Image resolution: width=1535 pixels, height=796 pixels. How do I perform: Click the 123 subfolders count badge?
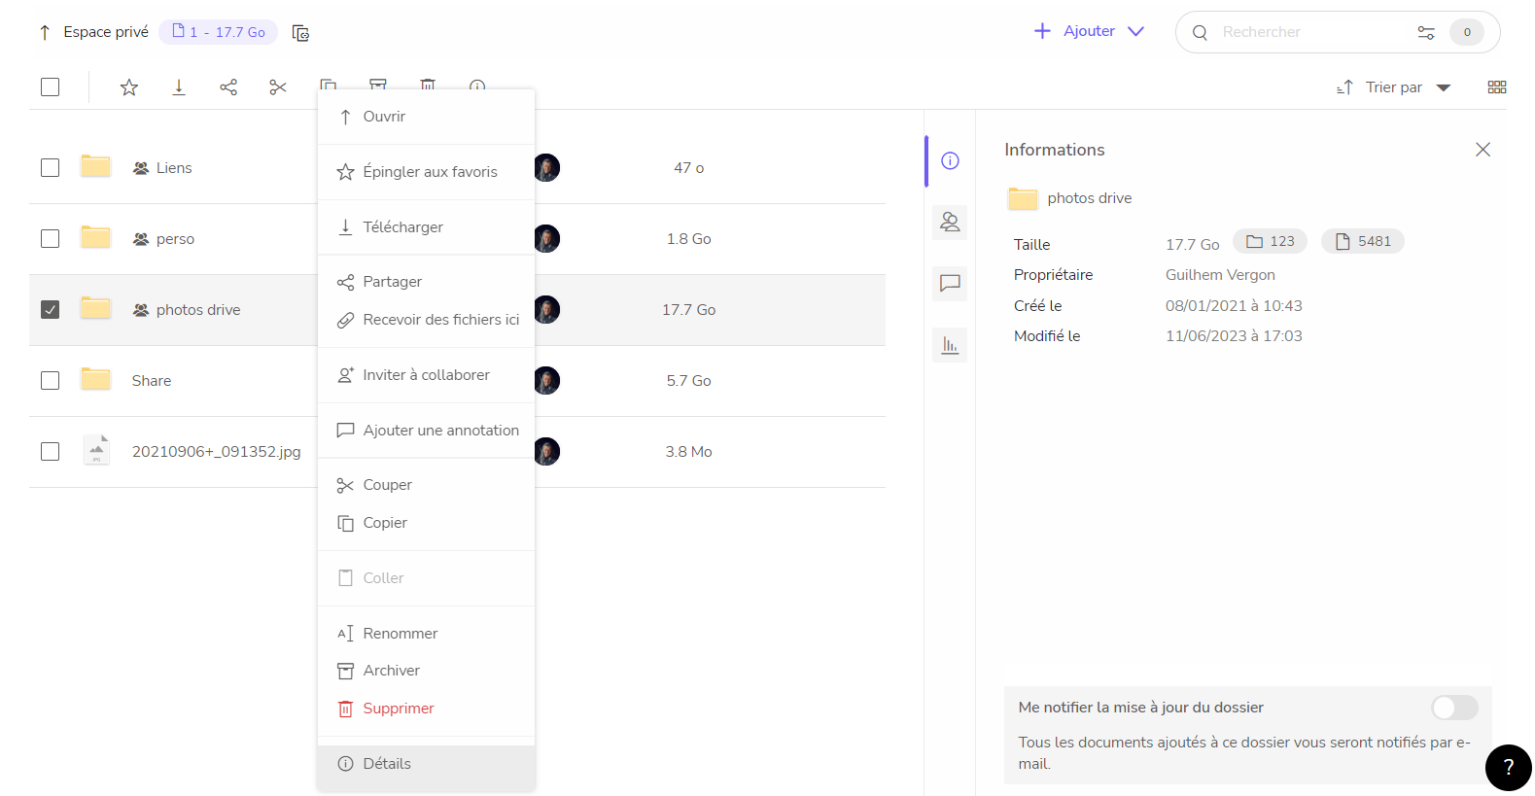1271,241
